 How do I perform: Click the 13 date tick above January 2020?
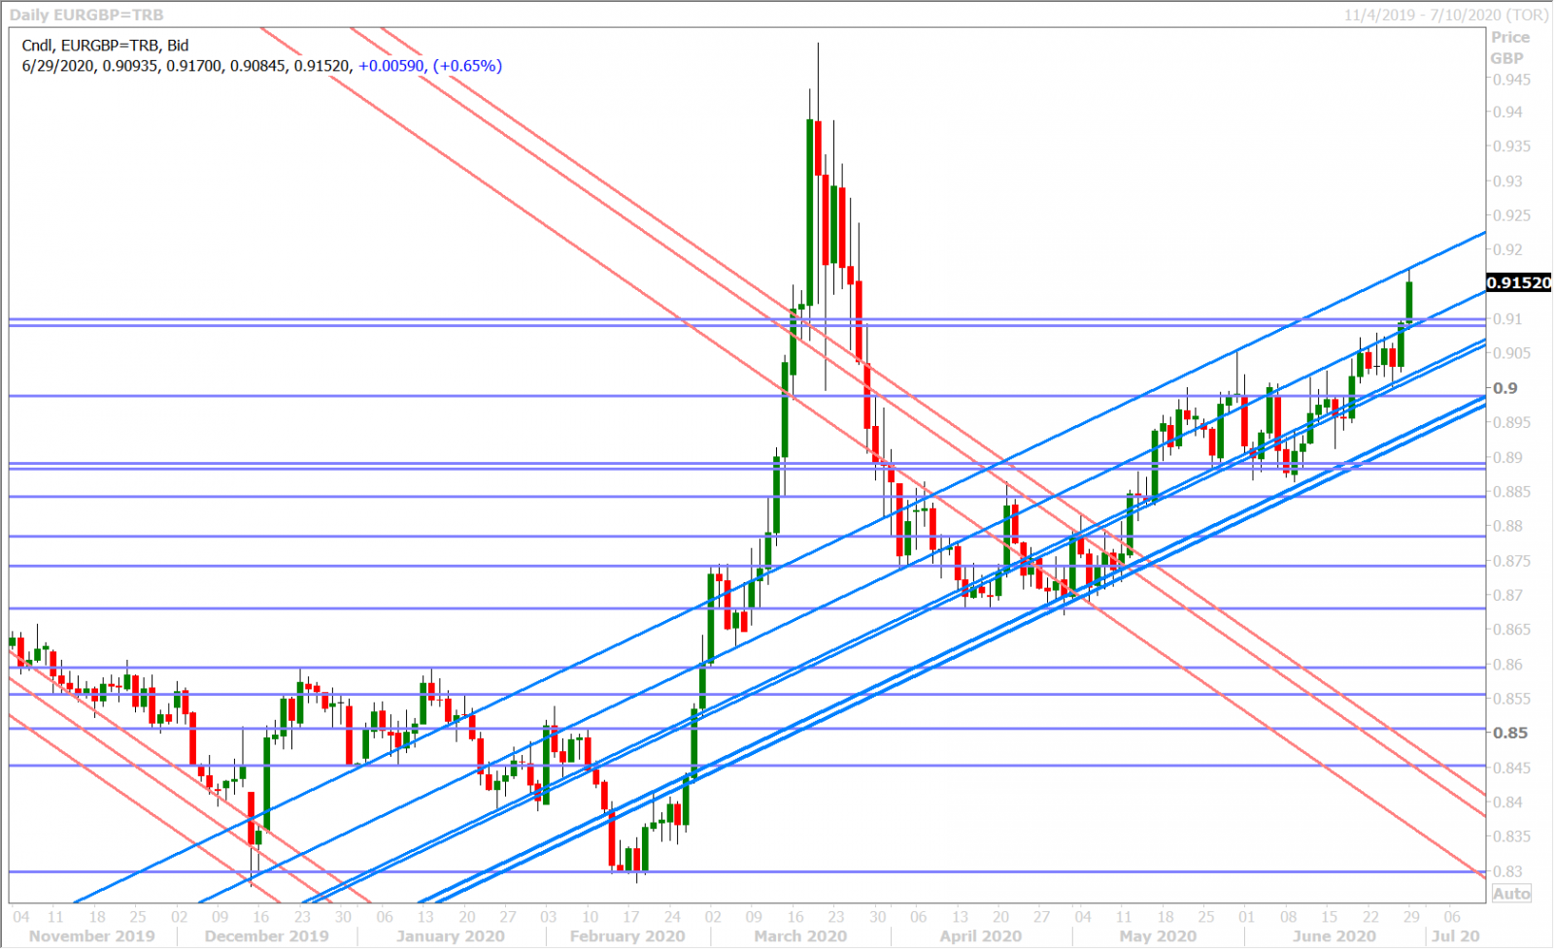point(425,916)
